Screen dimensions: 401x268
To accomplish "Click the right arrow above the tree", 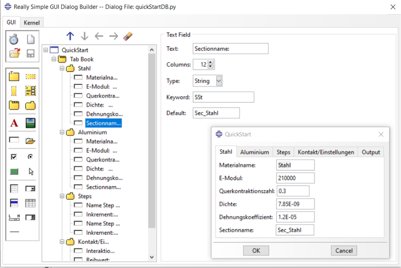I will click(114, 36).
